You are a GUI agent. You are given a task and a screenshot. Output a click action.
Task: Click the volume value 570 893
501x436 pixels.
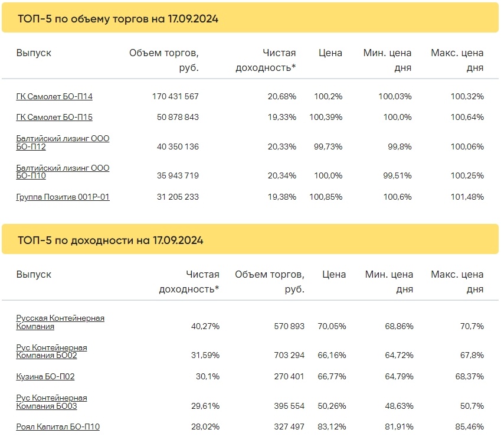289,326
